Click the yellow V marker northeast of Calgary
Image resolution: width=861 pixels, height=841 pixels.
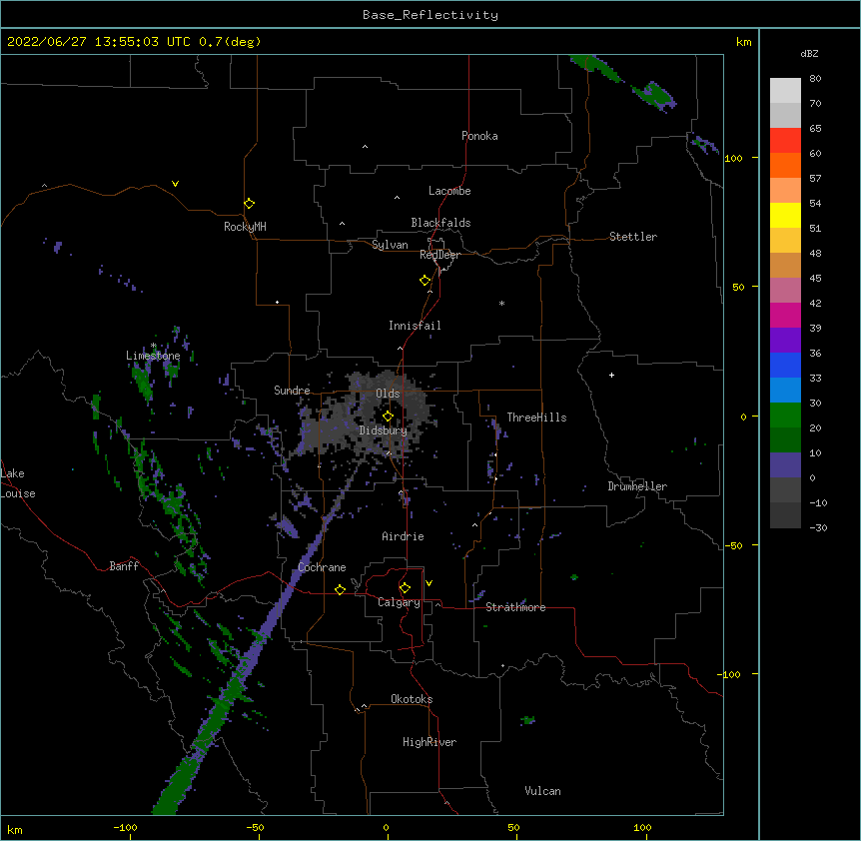[429, 583]
